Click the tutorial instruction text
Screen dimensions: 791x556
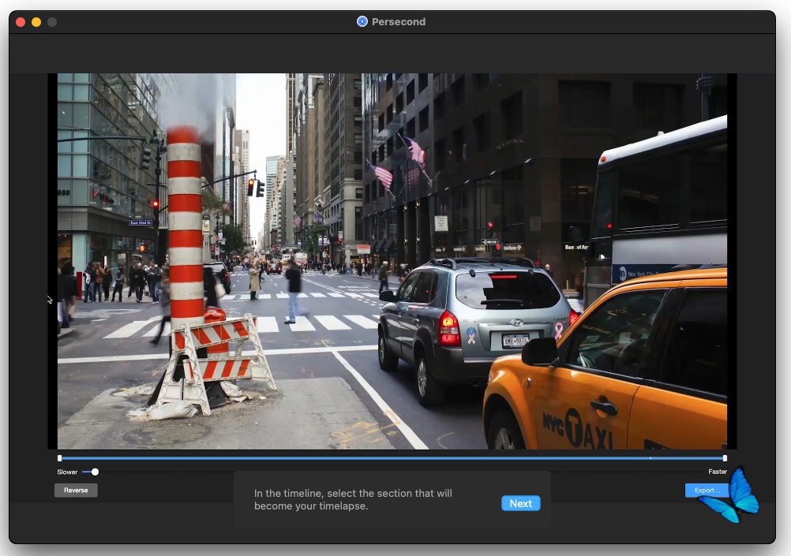pos(353,499)
